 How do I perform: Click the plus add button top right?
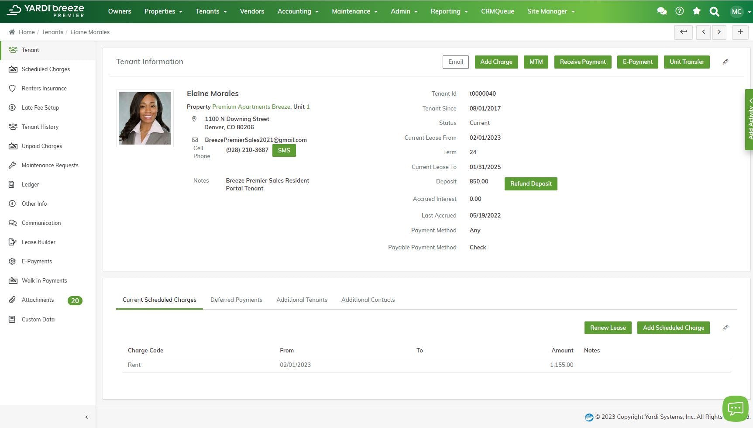pyautogui.click(x=740, y=32)
